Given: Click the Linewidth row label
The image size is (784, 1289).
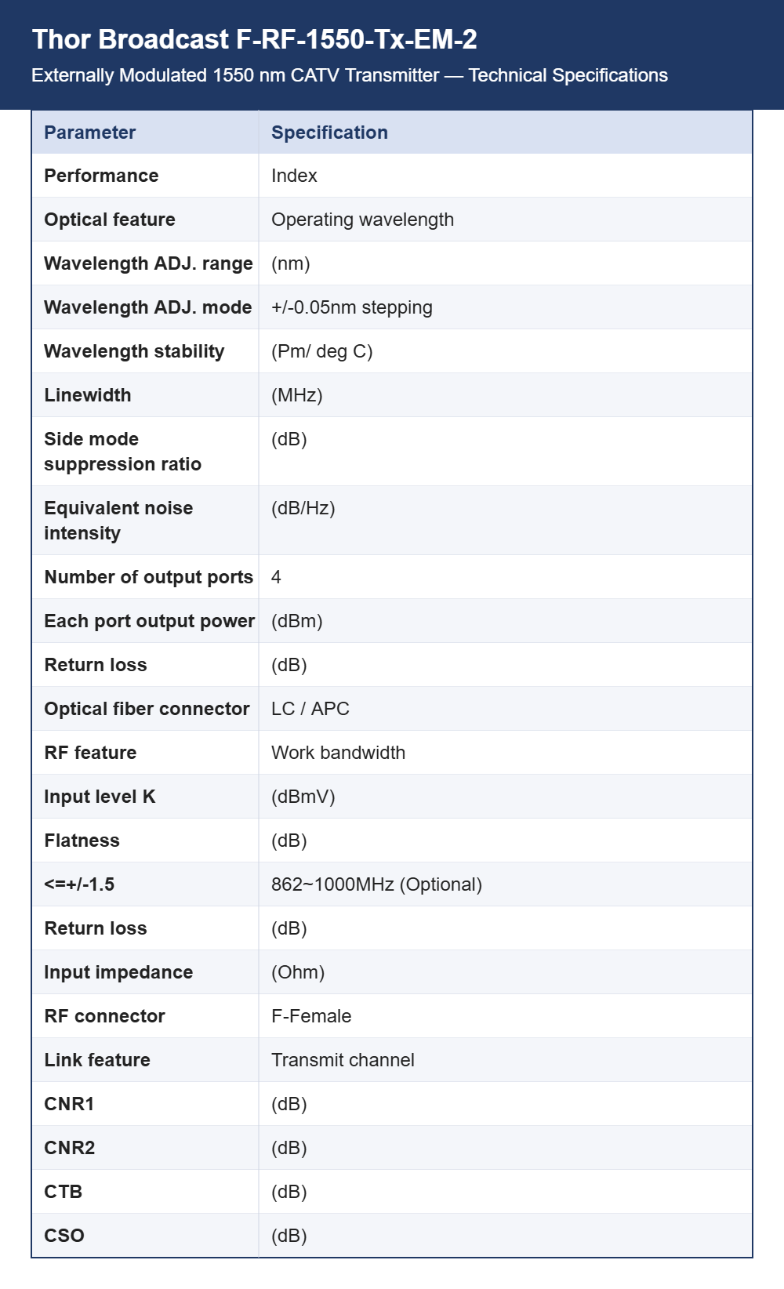Looking at the screenshot, I should coord(88,395).
